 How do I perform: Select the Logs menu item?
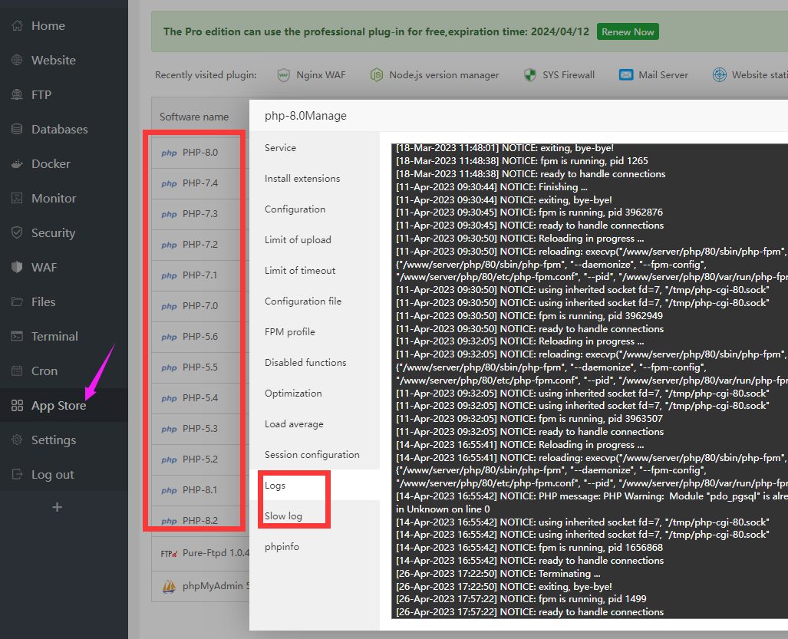point(274,485)
